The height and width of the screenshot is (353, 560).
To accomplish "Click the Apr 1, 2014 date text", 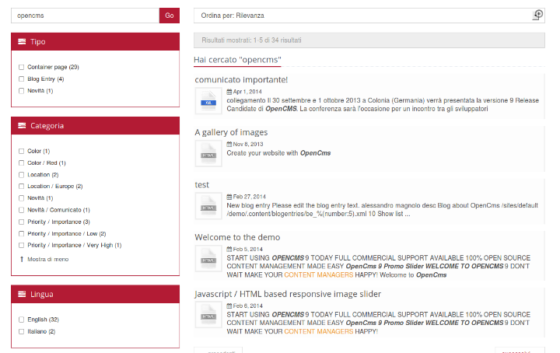I will point(247,92).
